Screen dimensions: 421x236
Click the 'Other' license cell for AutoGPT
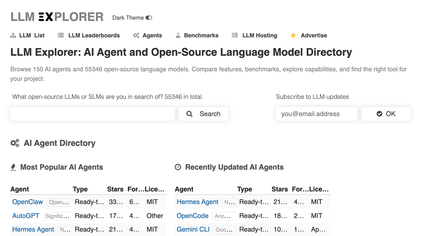pos(155,216)
